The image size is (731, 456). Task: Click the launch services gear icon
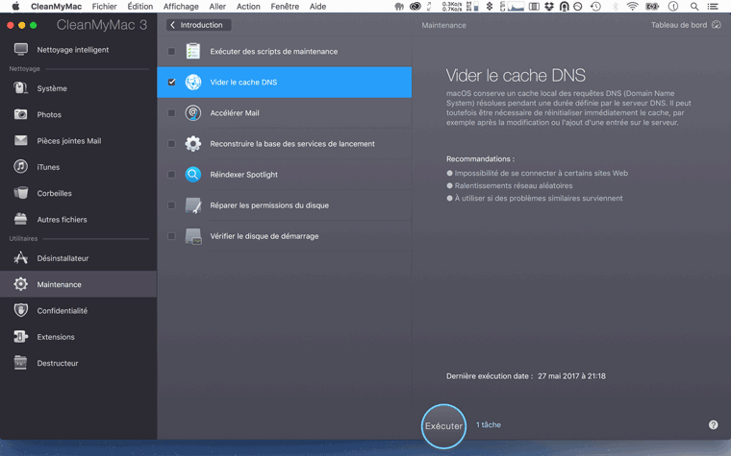[x=193, y=144]
